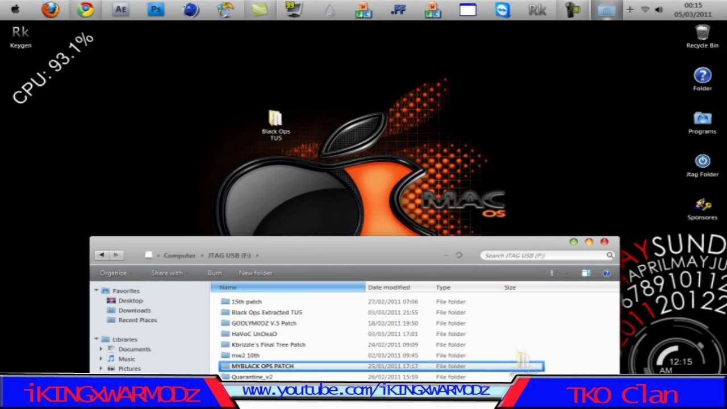Click the blank window dock icon
This screenshot has height=409, width=727.
tap(468, 10)
